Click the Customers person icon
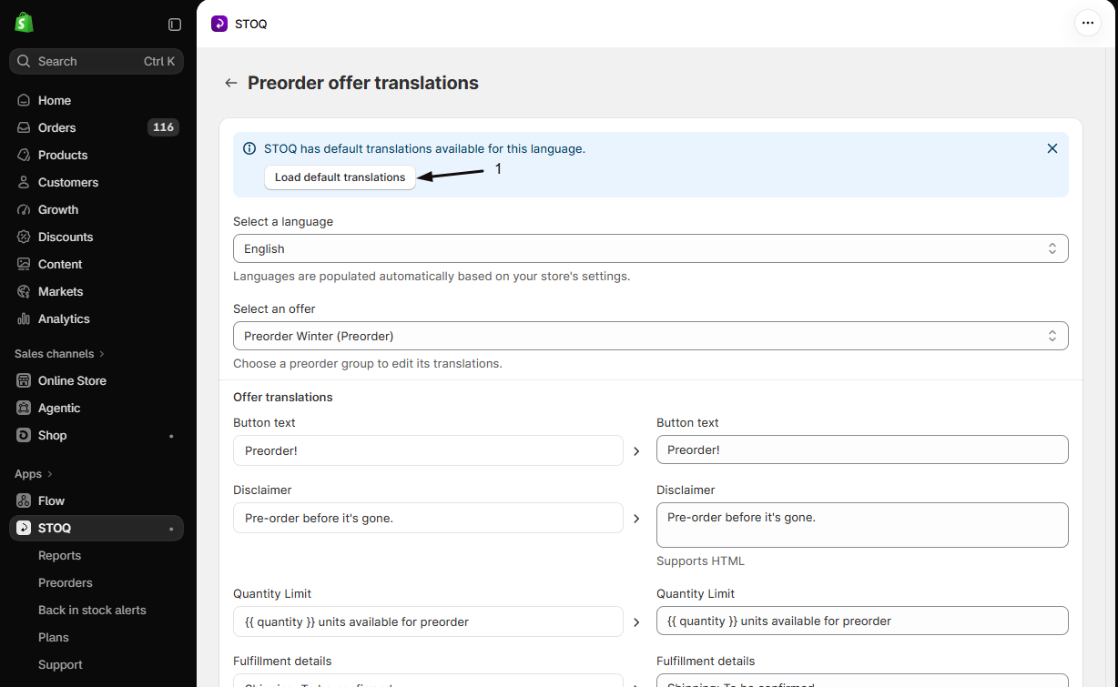 [24, 182]
